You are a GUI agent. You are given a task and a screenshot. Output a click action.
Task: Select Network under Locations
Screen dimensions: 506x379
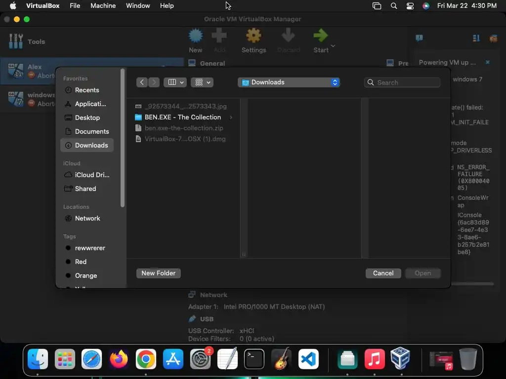pos(87,219)
